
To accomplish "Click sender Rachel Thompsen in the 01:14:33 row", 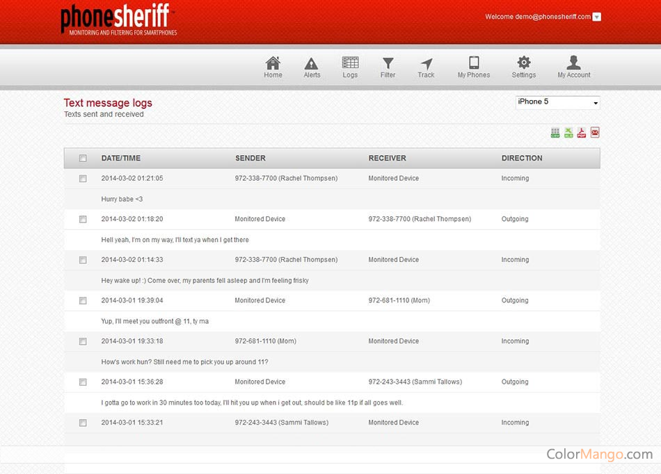I will pyautogui.click(x=286, y=260).
